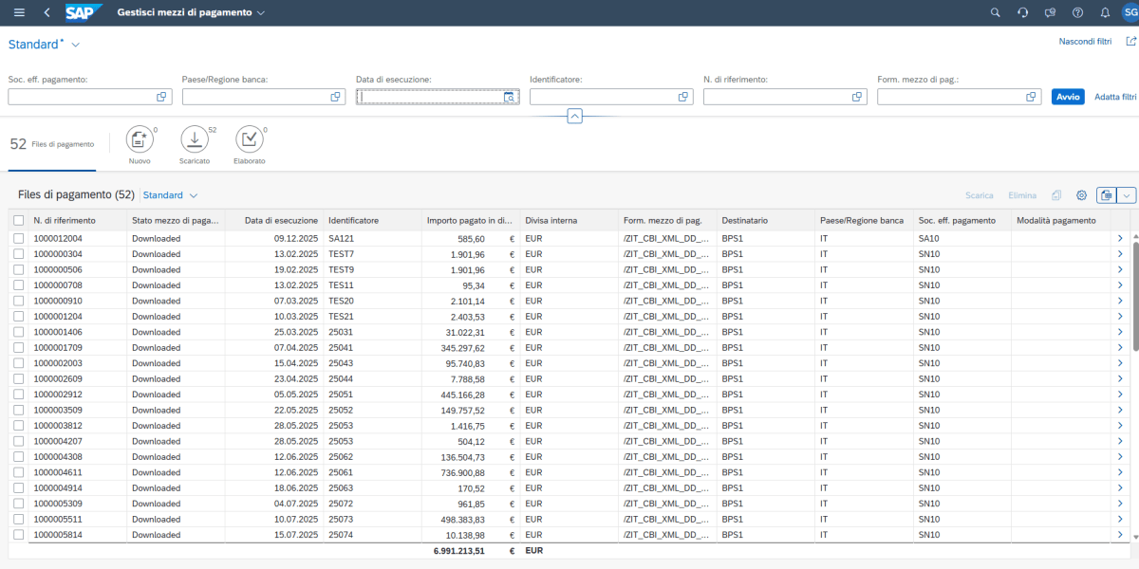This screenshot has width=1139, height=569.
Task: Click the back arrow in header
Action: pos(47,12)
